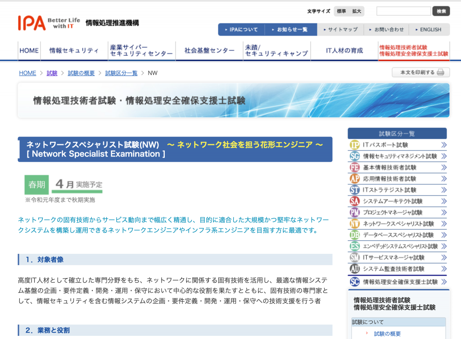The height and width of the screenshot is (339, 461).
Task: Open the sidebar 試験の概要 link
Action: tap(387, 334)
